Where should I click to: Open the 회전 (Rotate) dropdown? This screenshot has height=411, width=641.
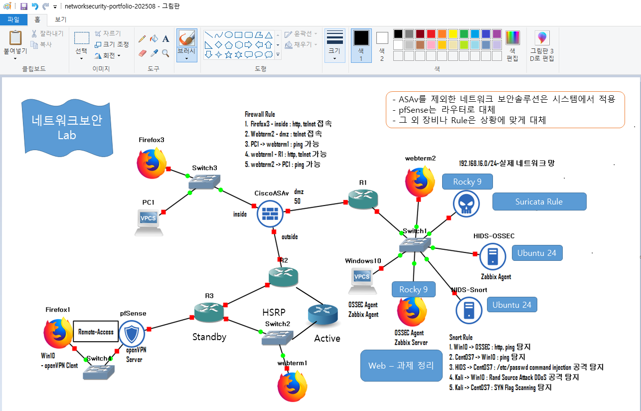click(x=108, y=55)
